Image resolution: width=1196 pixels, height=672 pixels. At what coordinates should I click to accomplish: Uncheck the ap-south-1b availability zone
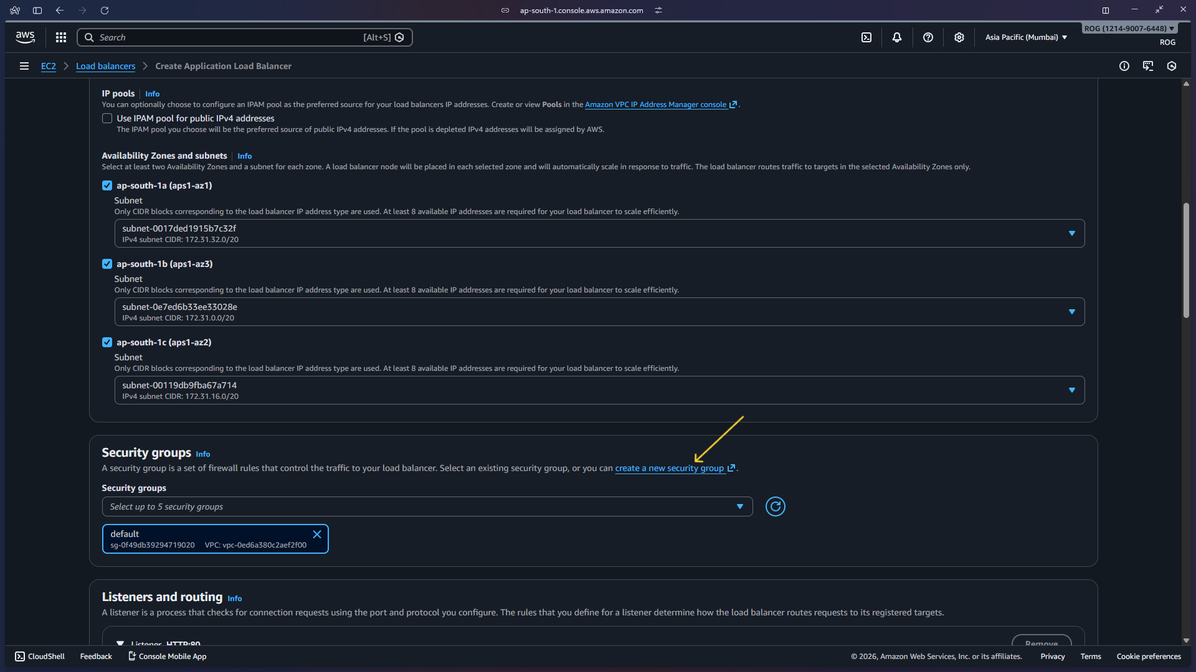pyautogui.click(x=107, y=263)
